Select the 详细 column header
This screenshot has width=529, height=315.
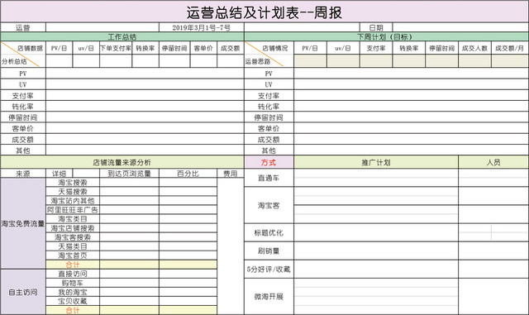click(x=59, y=174)
